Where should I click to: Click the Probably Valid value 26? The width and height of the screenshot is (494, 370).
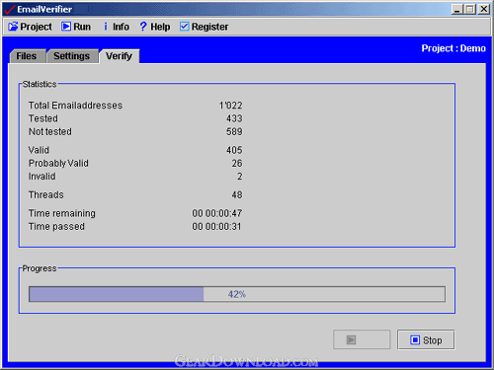click(x=237, y=163)
